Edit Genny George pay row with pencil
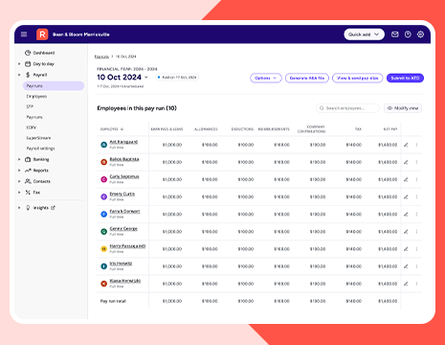 (406, 232)
